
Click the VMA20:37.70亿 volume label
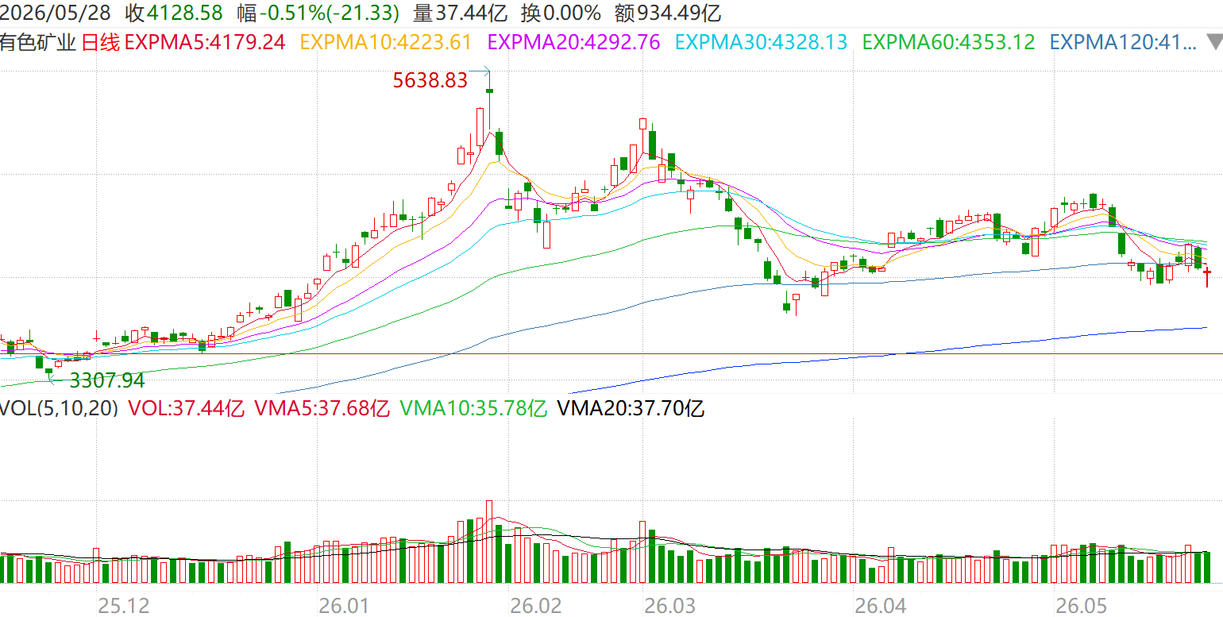(631, 409)
